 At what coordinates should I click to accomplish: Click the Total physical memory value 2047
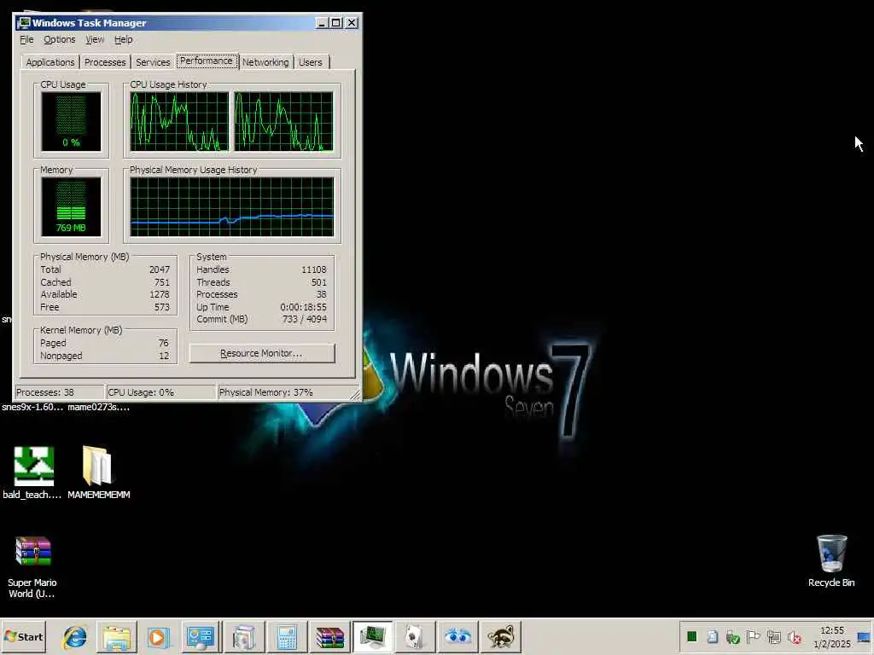coord(160,270)
